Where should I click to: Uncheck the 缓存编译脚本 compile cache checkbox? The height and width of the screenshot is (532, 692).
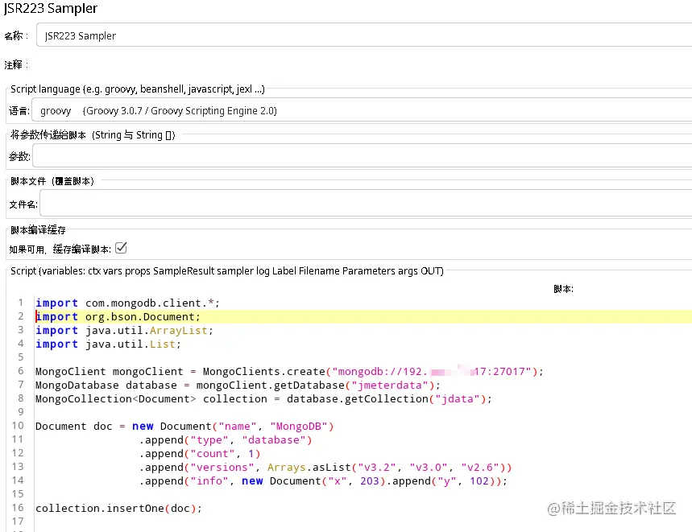point(121,248)
